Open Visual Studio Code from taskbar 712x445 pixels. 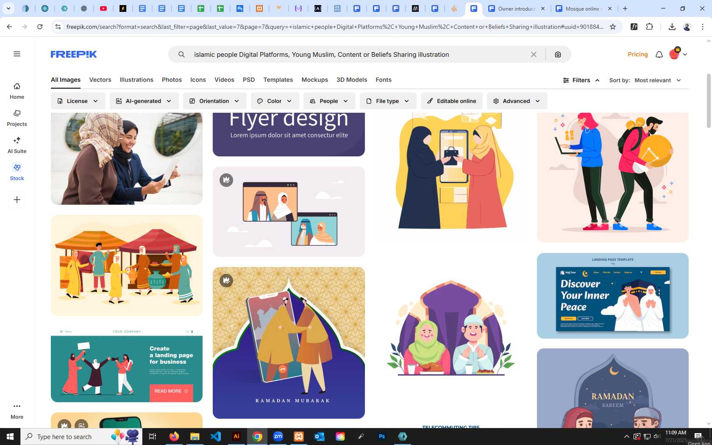pyautogui.click(x=216, y=437)
